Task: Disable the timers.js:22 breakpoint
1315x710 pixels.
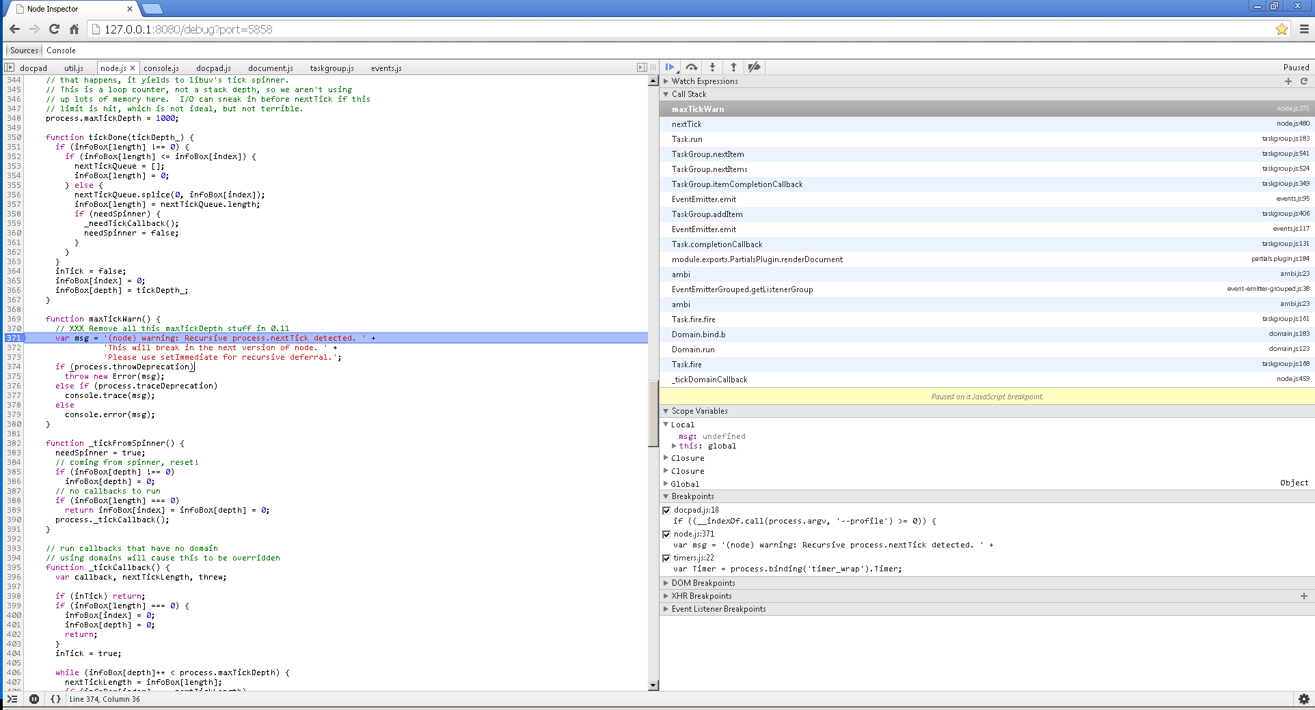Action: [666, 558]
